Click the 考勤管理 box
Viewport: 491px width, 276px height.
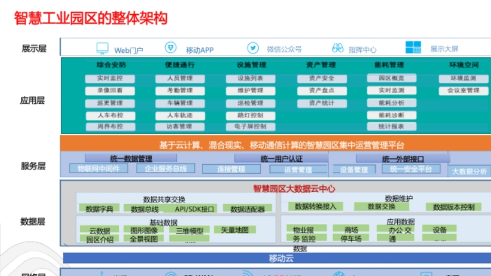[180, 91]
